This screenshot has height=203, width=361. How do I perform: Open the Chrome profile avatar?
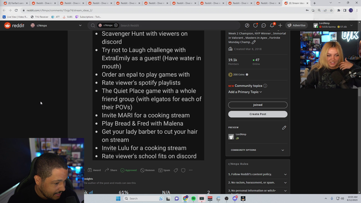351,10
